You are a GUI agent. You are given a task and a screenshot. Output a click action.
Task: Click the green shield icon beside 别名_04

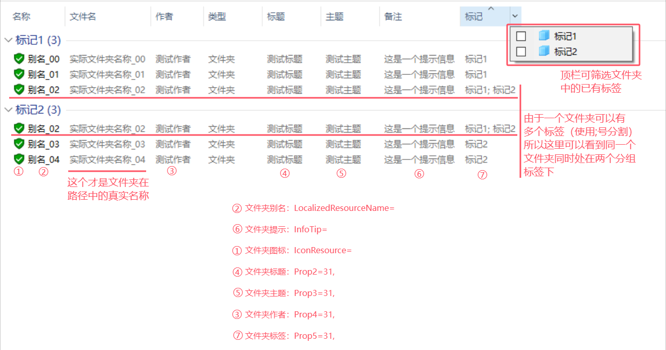tap(19, 159)
